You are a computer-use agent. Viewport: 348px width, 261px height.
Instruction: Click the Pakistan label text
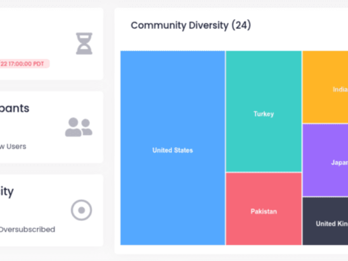(x=264, y=212)
